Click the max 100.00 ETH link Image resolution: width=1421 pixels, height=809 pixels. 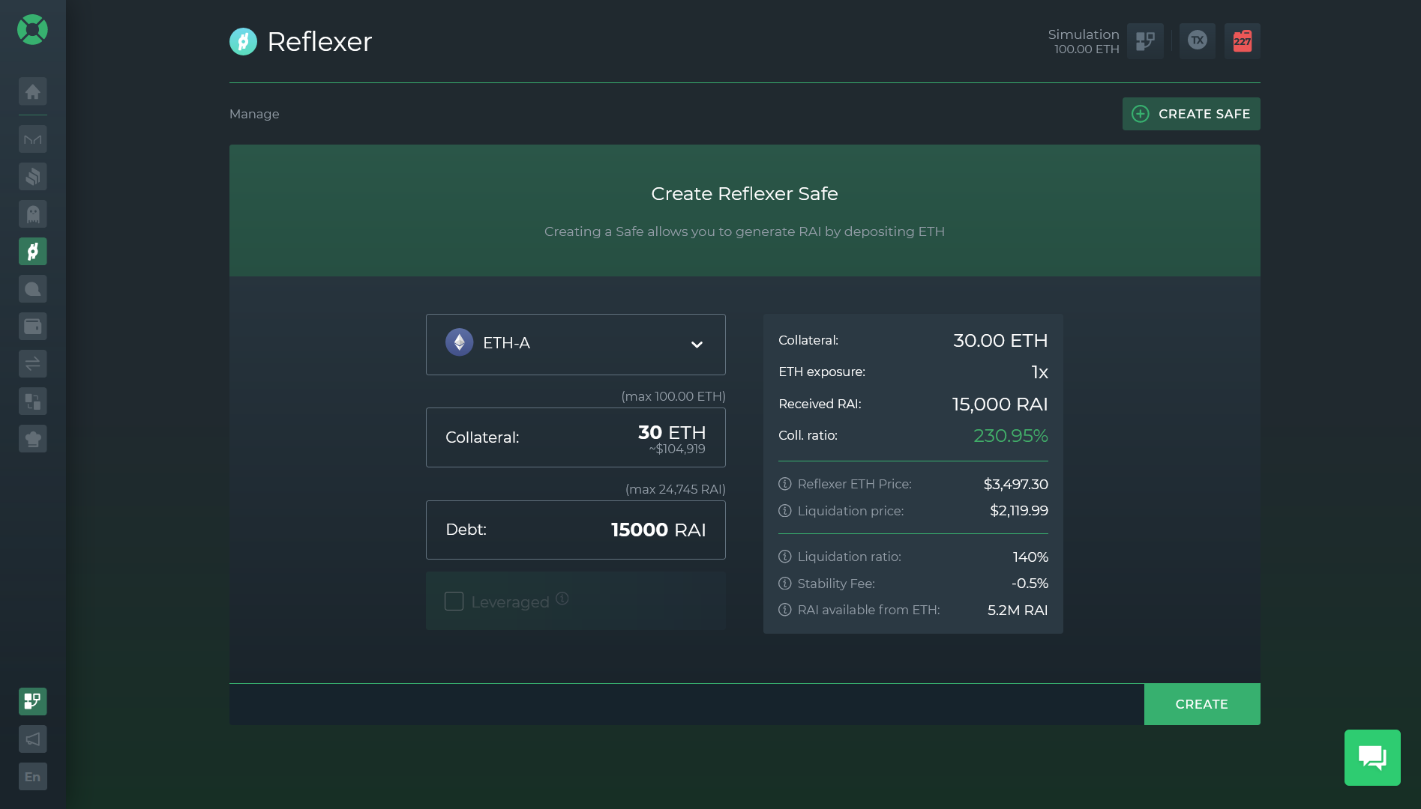tap(673, 396)
